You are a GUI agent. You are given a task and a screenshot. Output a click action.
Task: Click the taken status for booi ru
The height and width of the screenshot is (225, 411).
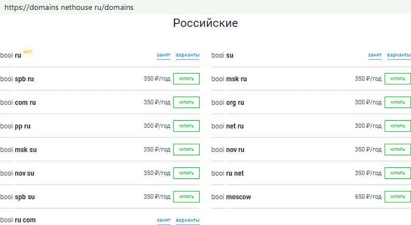pyautogui.click(x=164, y=55)
